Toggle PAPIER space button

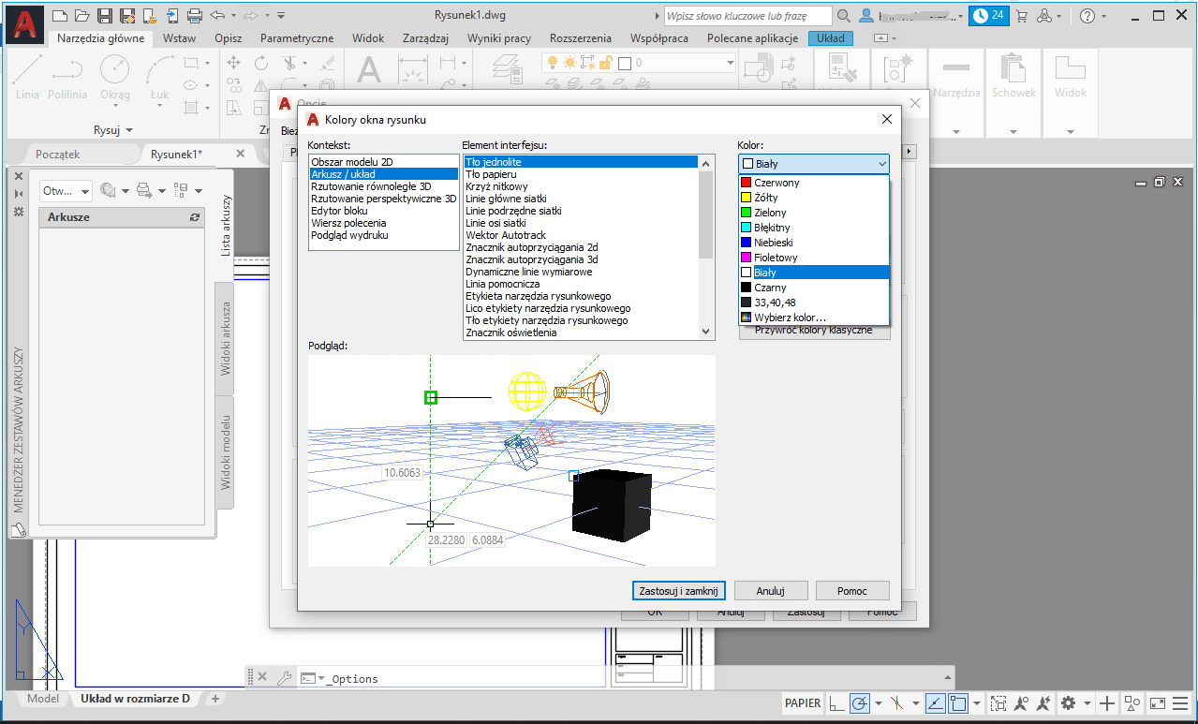pos(803,702)
